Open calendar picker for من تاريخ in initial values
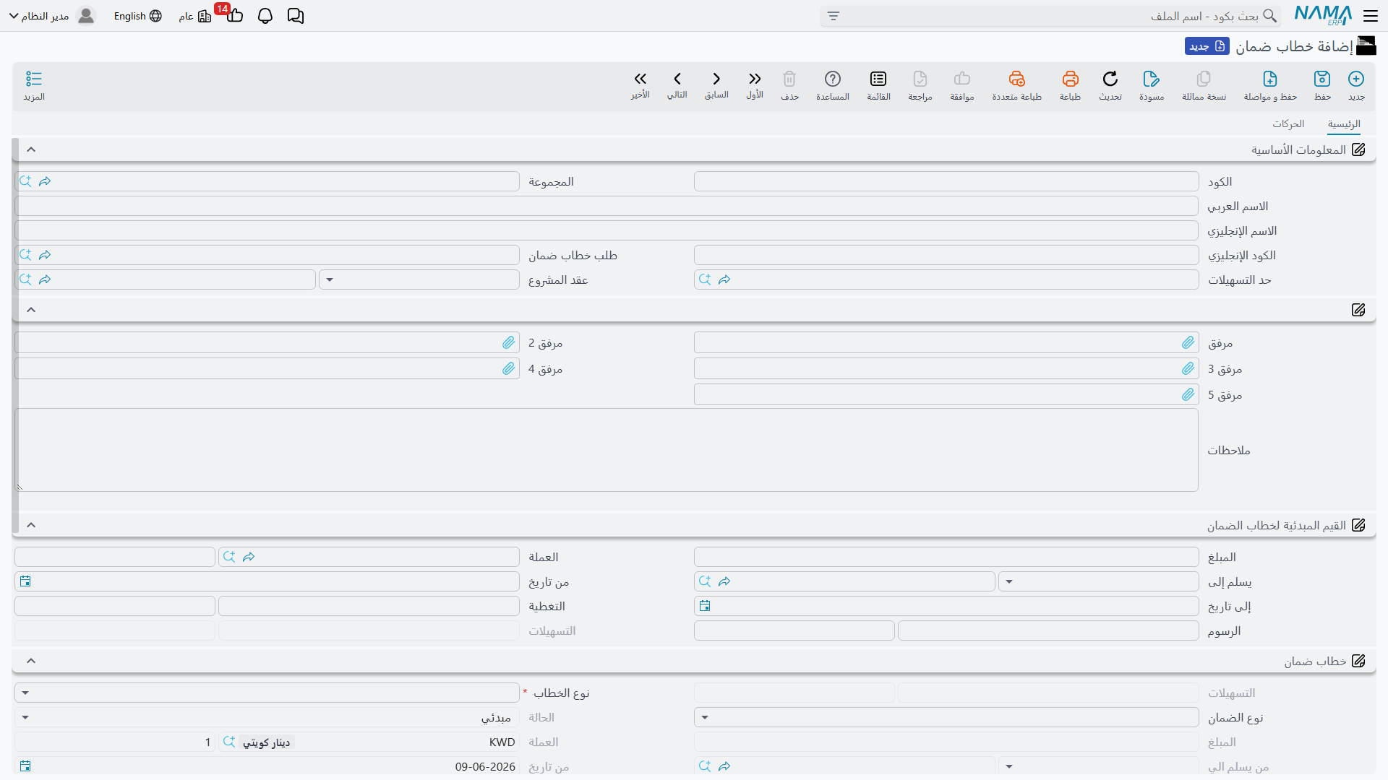Viewport: 1388px width, 780px height. (25, 581)
